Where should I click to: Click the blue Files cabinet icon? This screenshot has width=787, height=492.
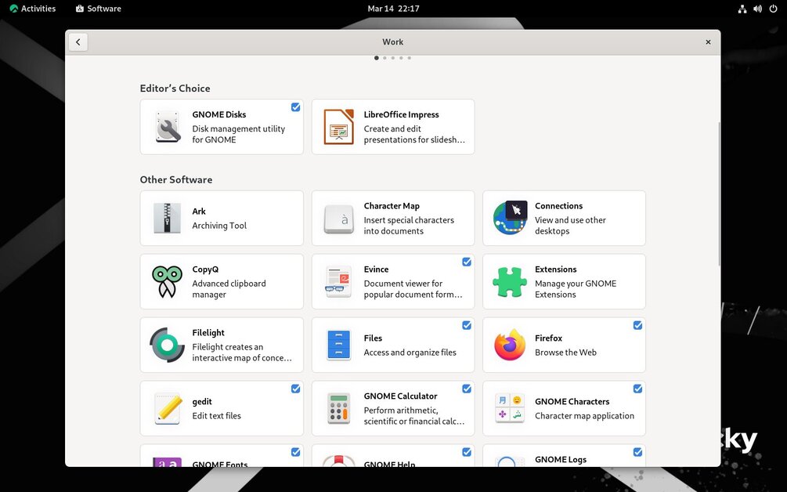coord(339,345)
